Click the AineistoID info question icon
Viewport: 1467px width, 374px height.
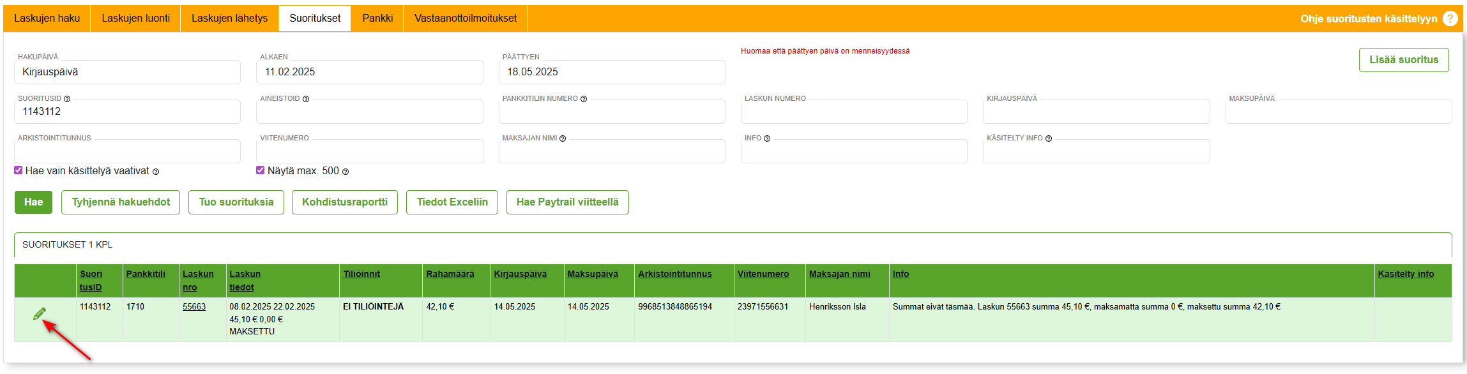tap(305, 99)
